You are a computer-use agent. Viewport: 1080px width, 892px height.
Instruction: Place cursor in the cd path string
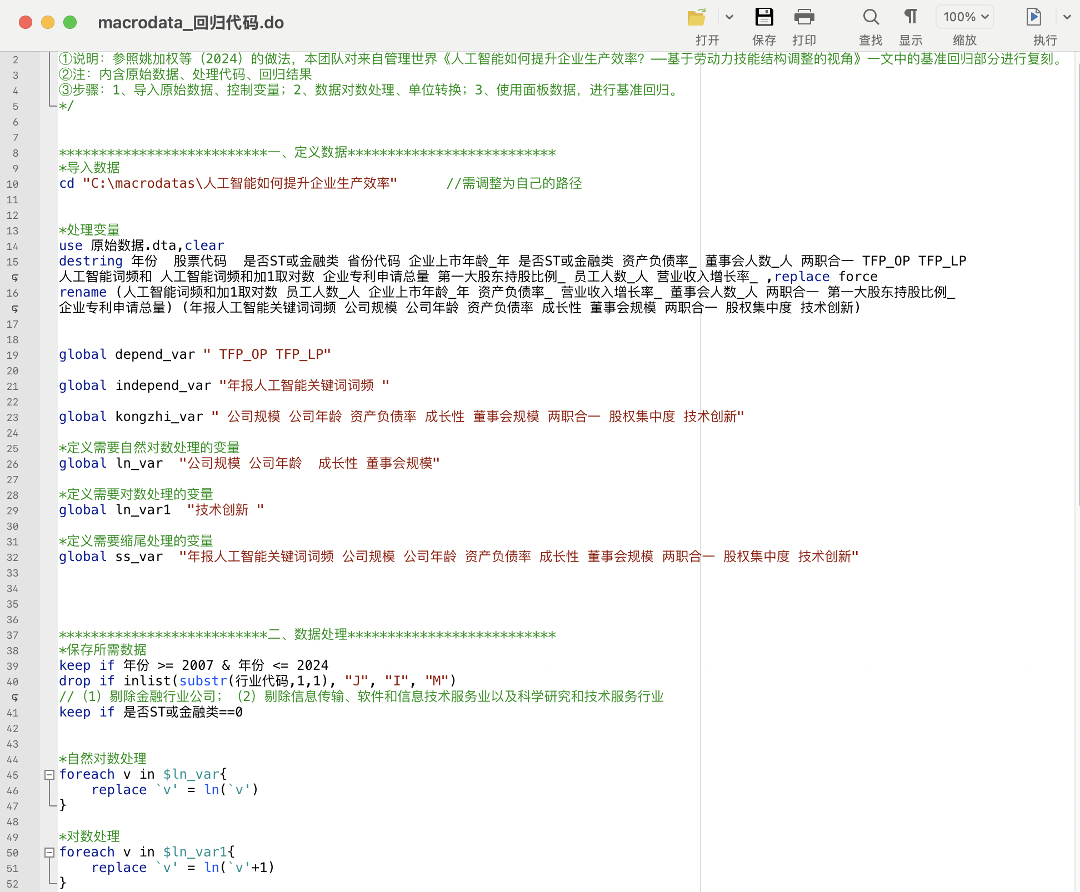click(239, 184)
